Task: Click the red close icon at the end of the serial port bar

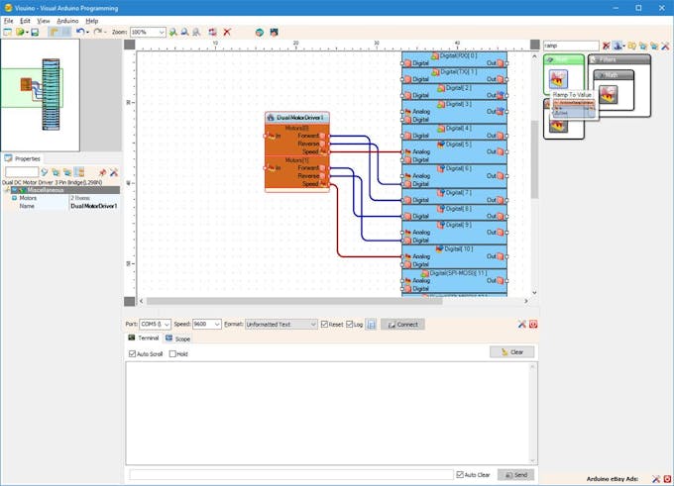Action: click(533, 324)
